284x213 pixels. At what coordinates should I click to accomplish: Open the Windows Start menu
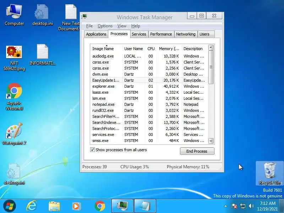click(x=10, y=206)
